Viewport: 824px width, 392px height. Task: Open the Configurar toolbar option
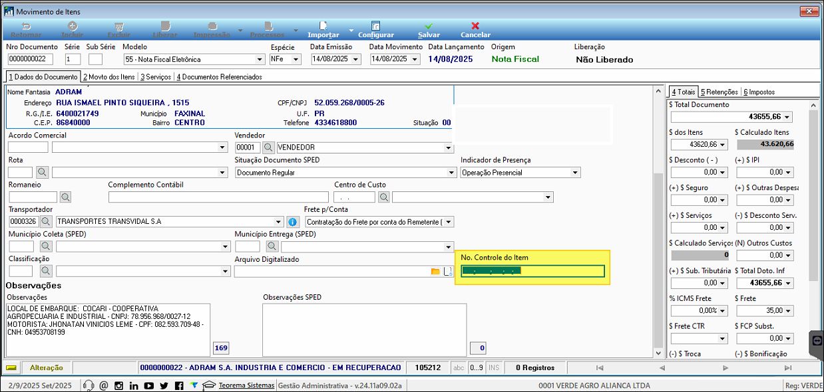[376, 30]
